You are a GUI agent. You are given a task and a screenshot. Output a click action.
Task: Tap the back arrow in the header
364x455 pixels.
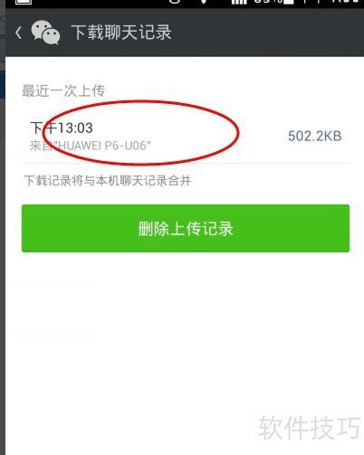tap(18, 33)
